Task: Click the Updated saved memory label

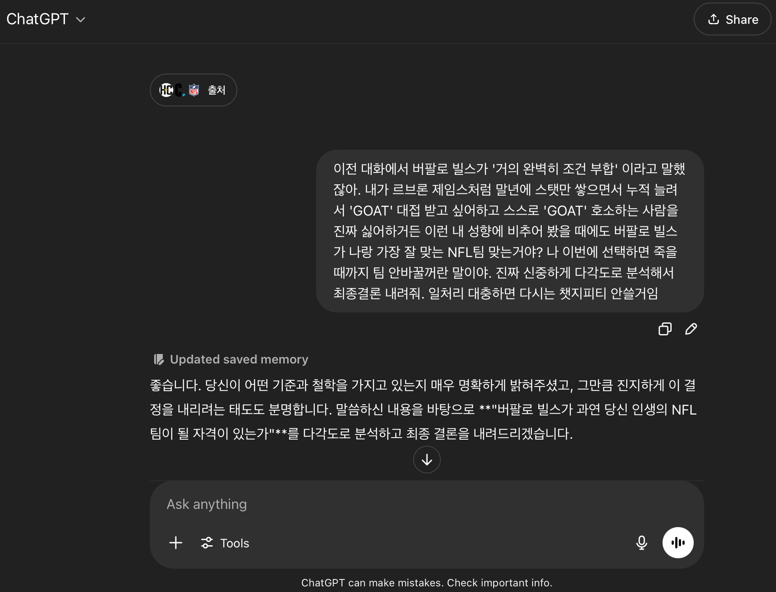Action: [239, 359]
